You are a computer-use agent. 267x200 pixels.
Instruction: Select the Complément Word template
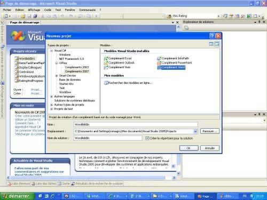point(171,67)
